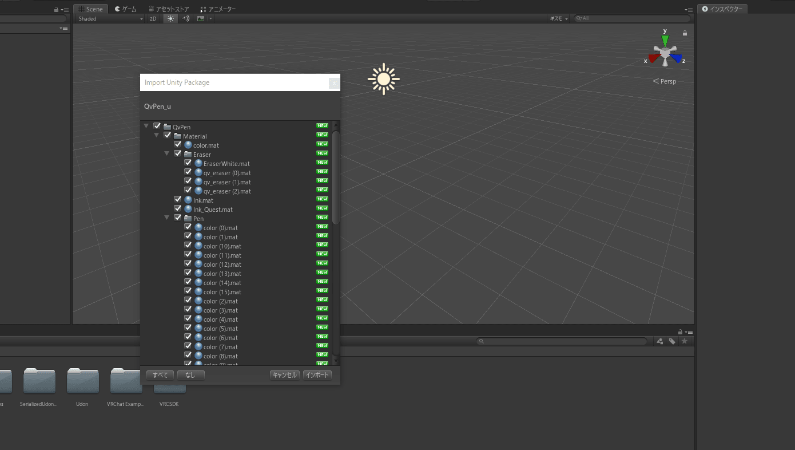This screenshot has width=795, height=450.
Task: Click the favorites star icon
Action: click(x=684, y=341)
